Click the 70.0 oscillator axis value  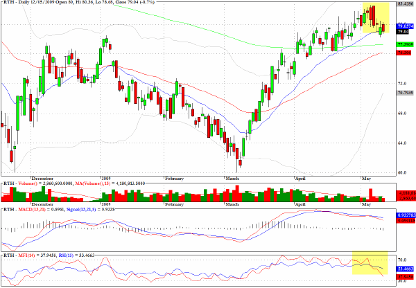(x=402, y=260)
